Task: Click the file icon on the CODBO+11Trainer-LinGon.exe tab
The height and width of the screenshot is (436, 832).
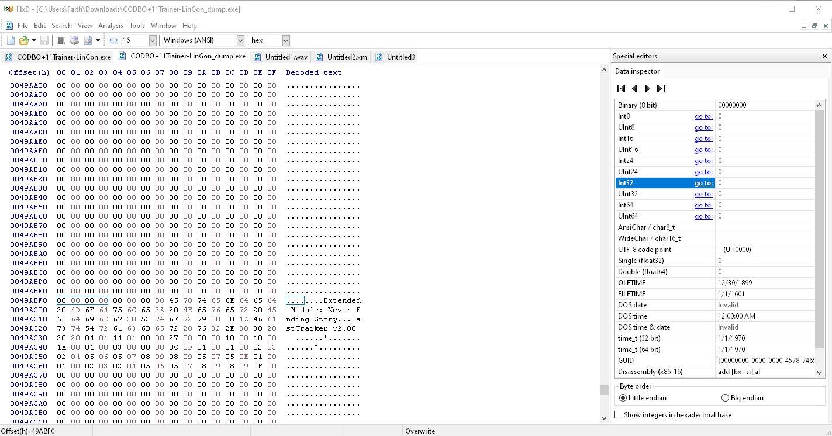Action: click(9, 57)
